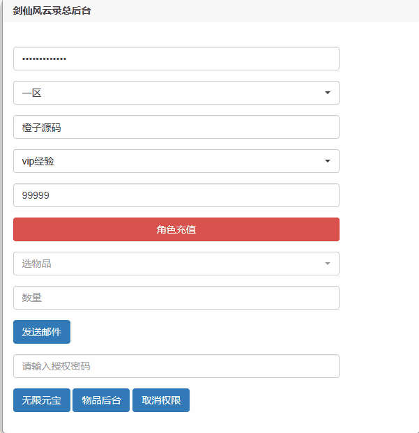Click the 请输入授权密码 authorization field
419x433 pixels.
(176, 366)
